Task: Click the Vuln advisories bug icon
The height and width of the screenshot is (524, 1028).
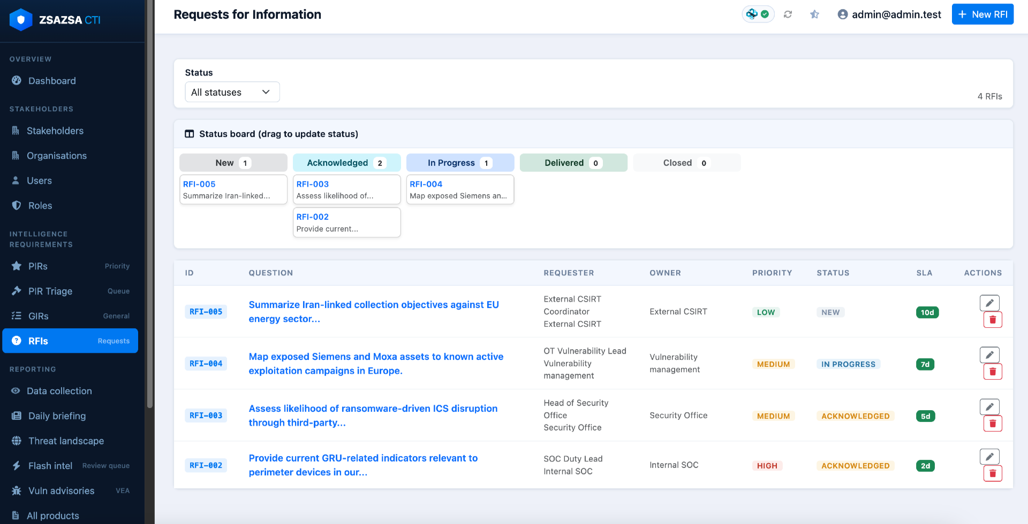Action: [17, 490]
